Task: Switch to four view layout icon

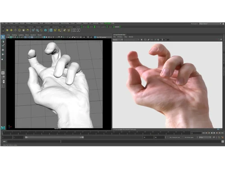Action: pos(3,77)
